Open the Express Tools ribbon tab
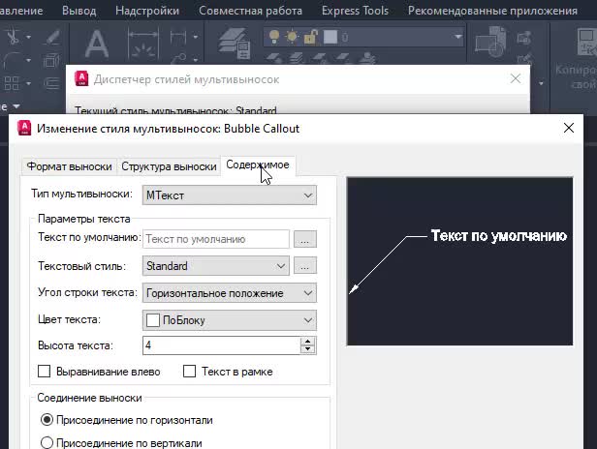 (356, 11)
